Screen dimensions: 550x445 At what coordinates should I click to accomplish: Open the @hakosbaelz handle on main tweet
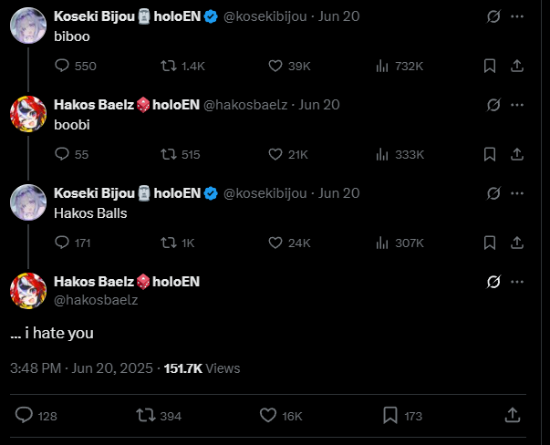[96, 299]
